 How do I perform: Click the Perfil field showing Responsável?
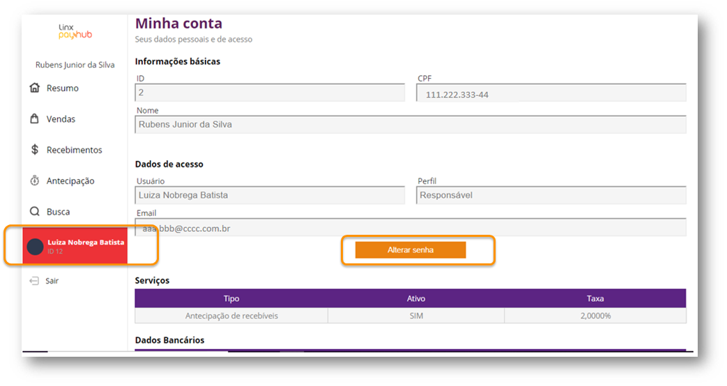click(x=551, y=195)
